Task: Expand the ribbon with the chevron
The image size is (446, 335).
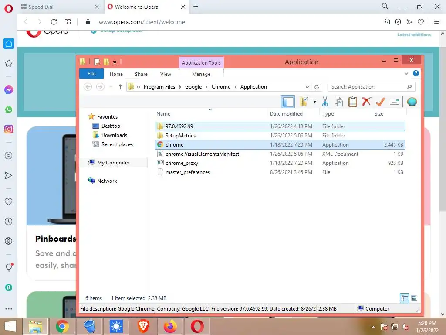Action: coord(406,73)
